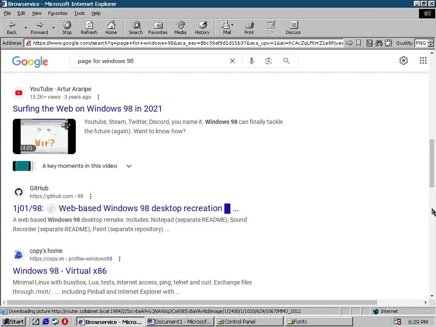This screenshot has width=436, height=327.
Task: Click the binoculars find icon
Action: coord(379,43)
